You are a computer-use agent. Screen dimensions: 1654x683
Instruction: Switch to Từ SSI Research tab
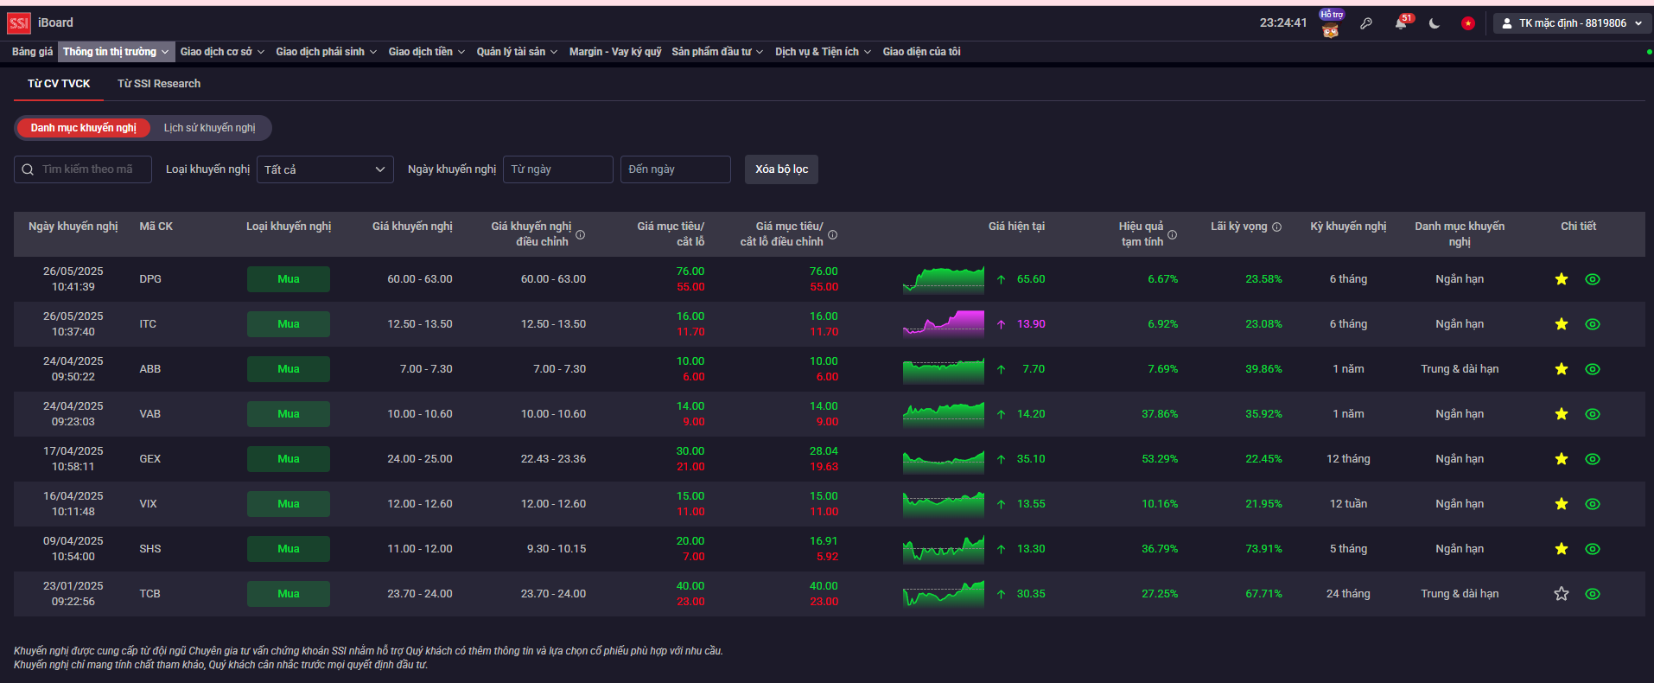(x=159, y=84)
